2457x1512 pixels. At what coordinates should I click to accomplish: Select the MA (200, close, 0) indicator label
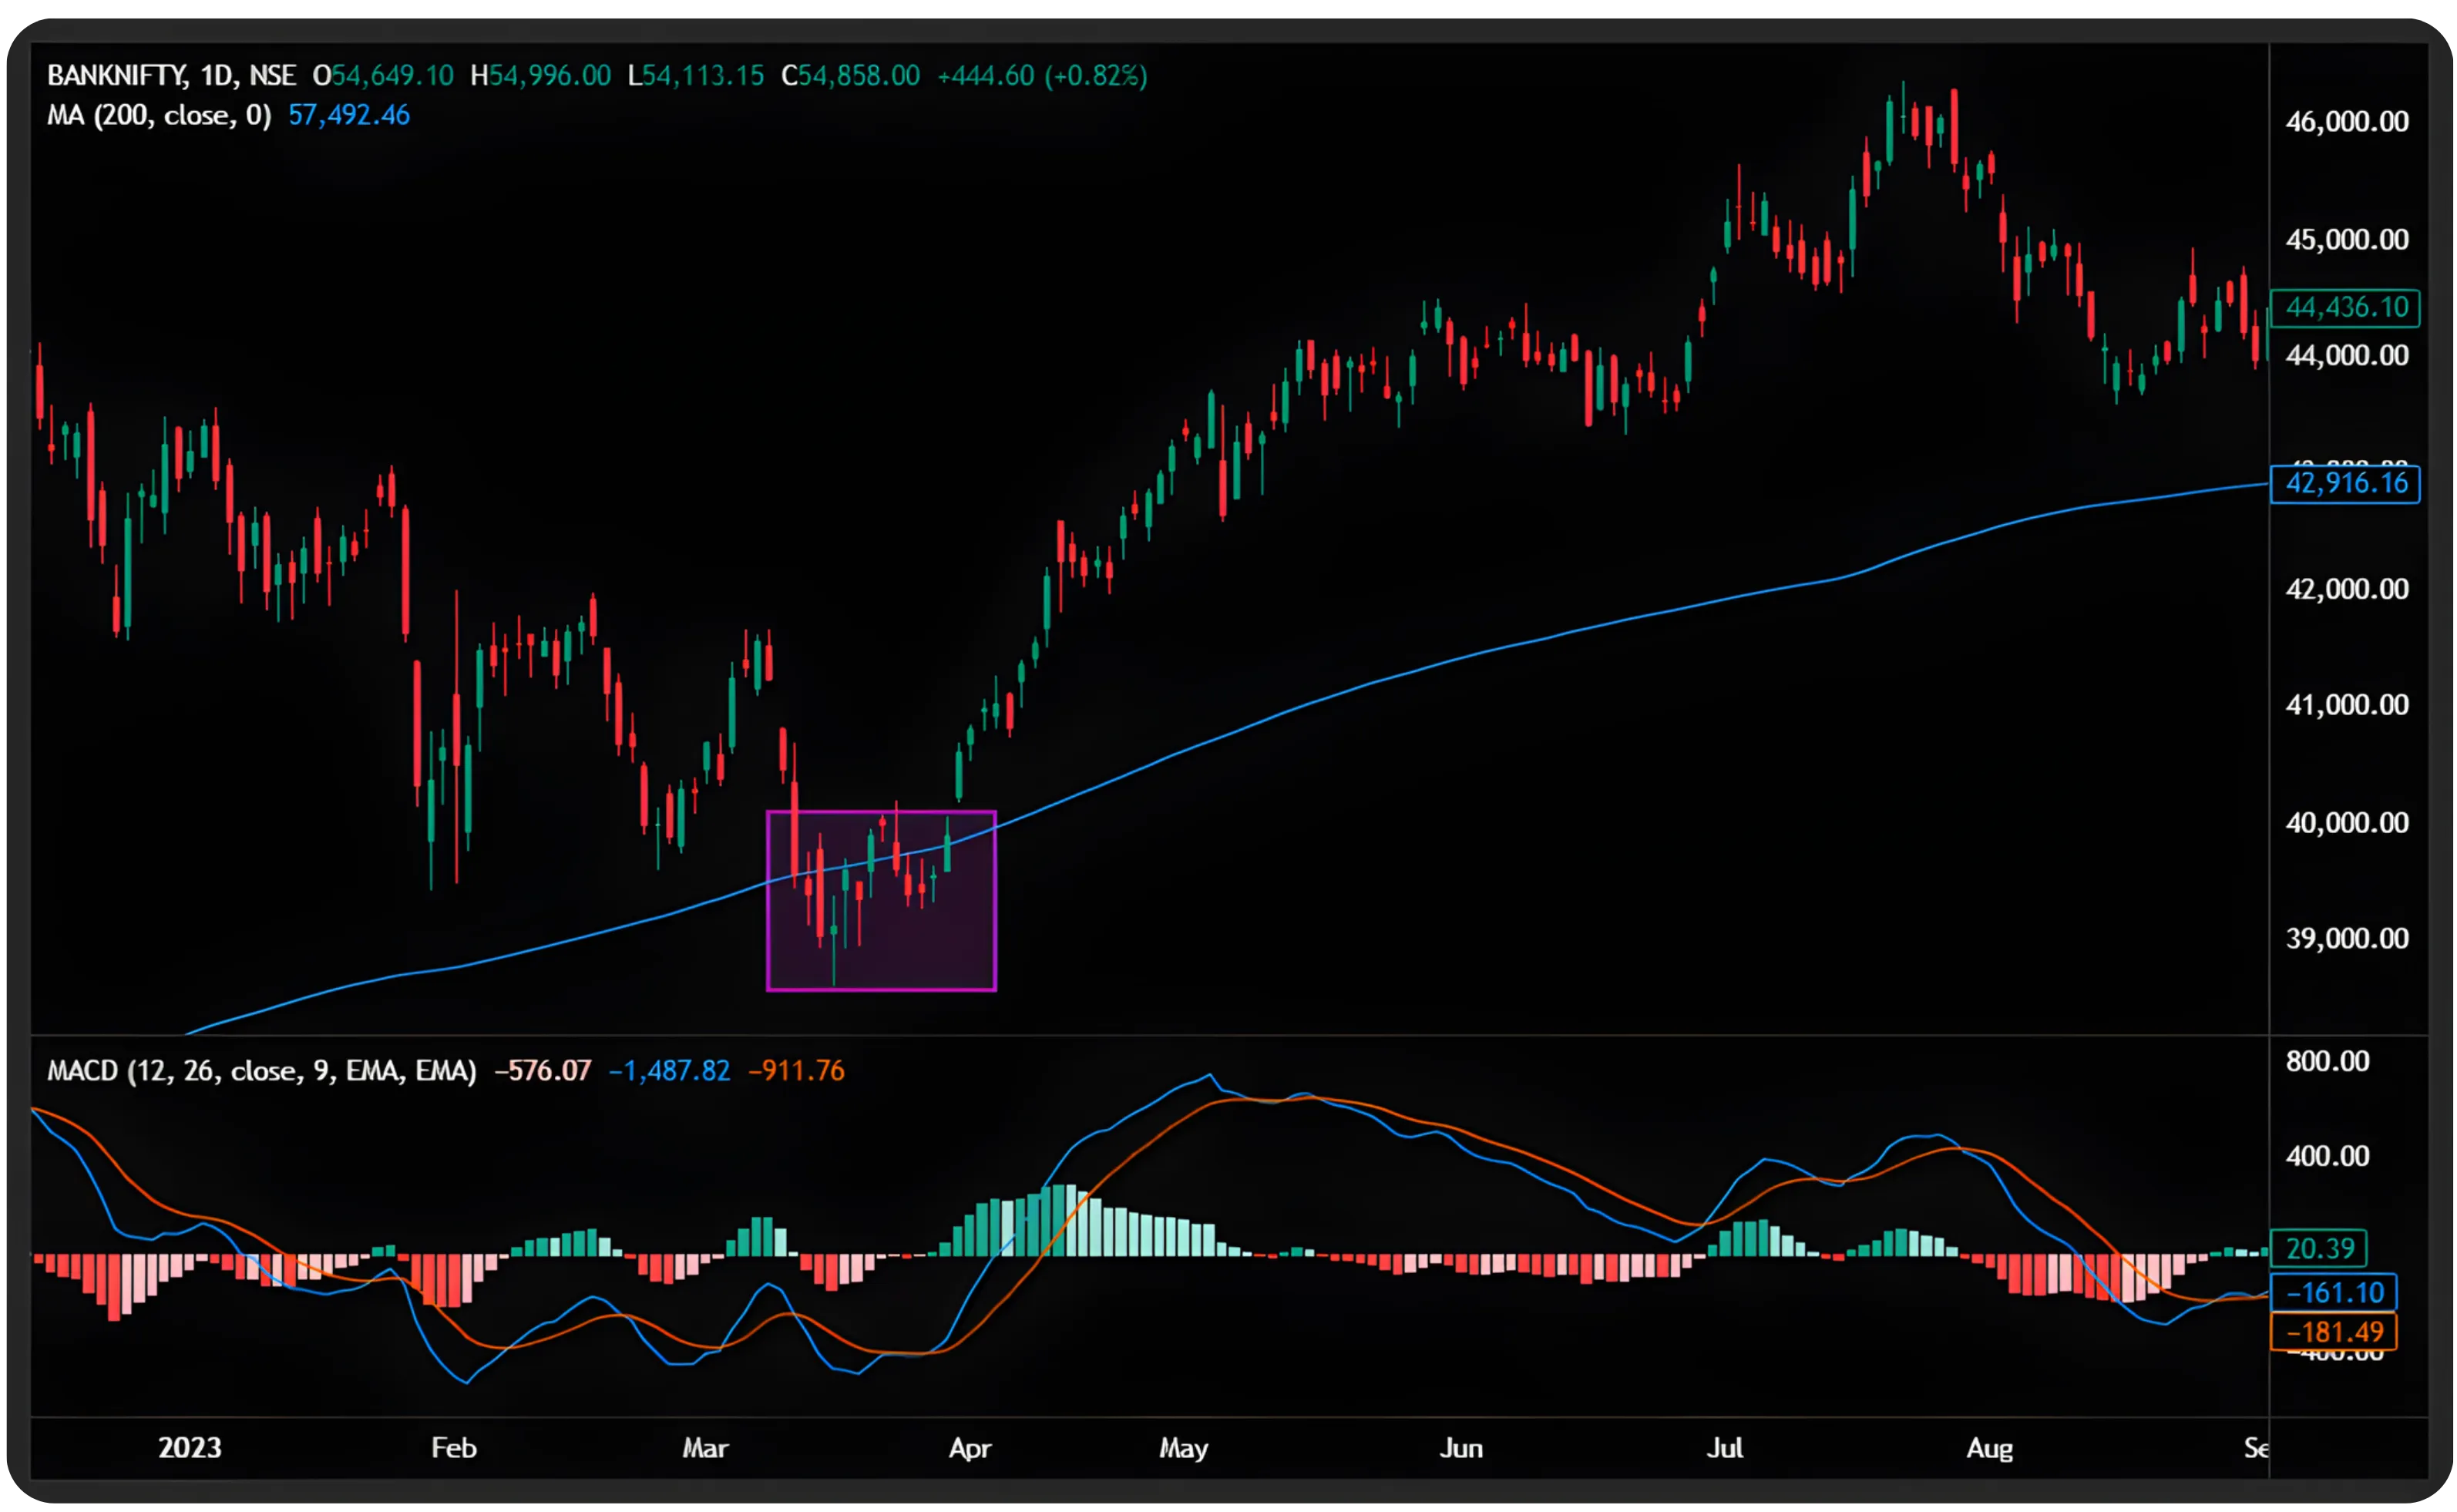(x=159, y=116)
